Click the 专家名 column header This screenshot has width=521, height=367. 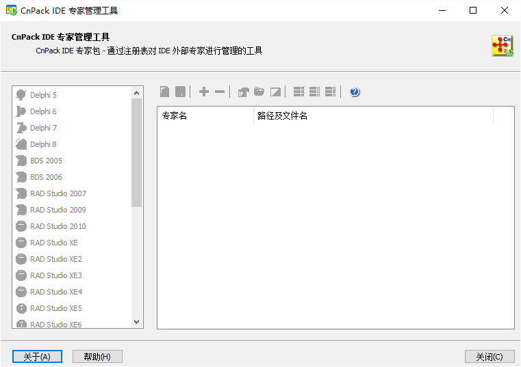click(x=205, y=115)
